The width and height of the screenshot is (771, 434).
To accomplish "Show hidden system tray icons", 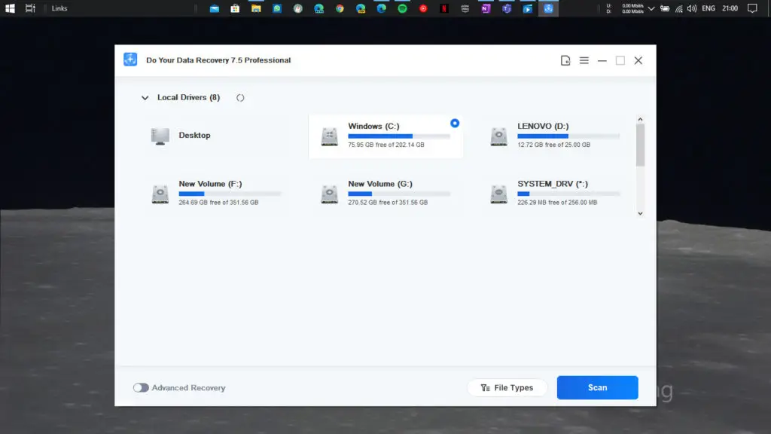I will (x=651, y=8).
